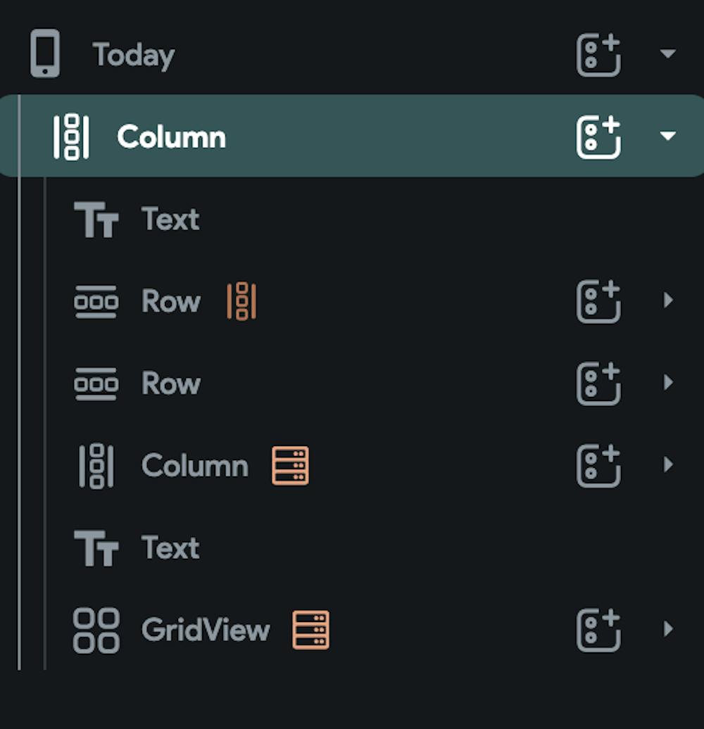The image size is (704, 729).
Task: Expand the GridView widget
Action: pos(668,629)
